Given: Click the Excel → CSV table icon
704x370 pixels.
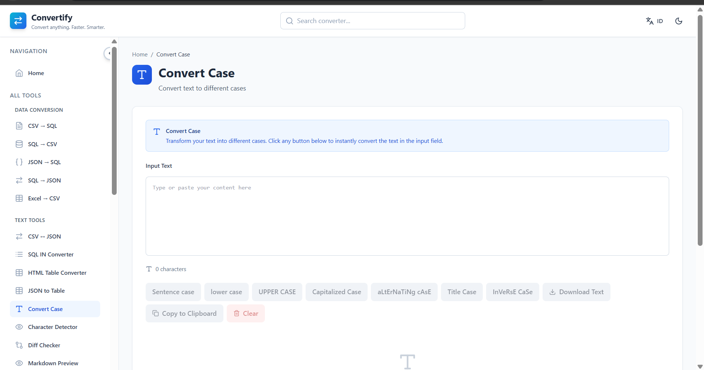Looking at the screenshot, I should click(19, 198).
